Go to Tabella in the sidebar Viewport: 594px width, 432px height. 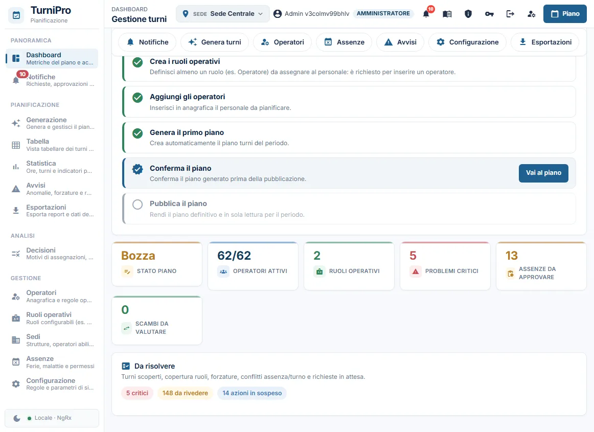52,145
